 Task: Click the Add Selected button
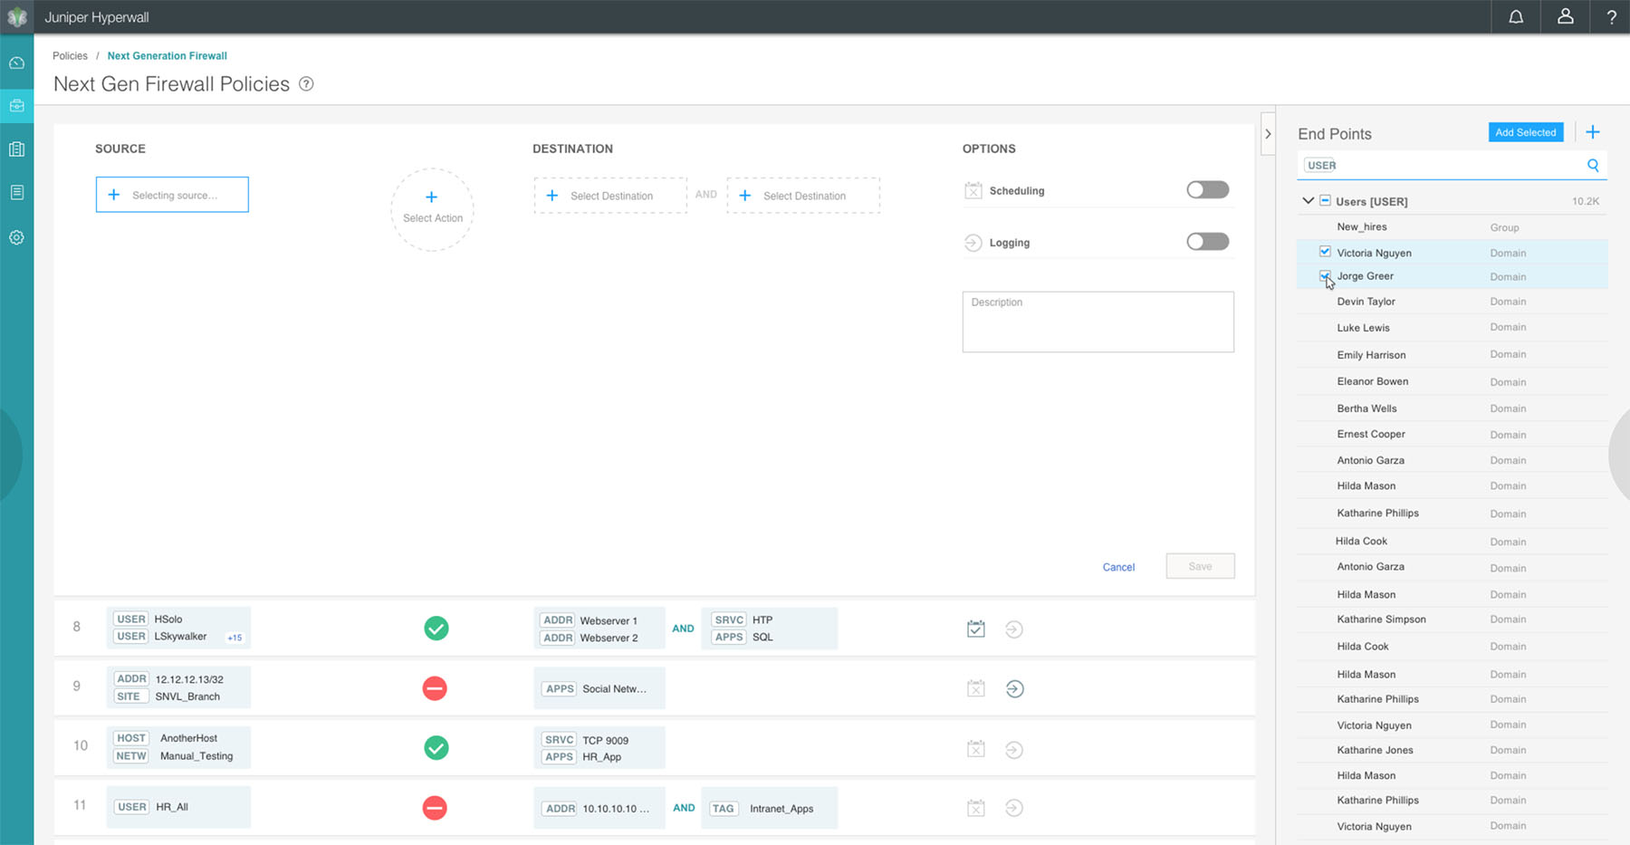[x=1526, y=132]
